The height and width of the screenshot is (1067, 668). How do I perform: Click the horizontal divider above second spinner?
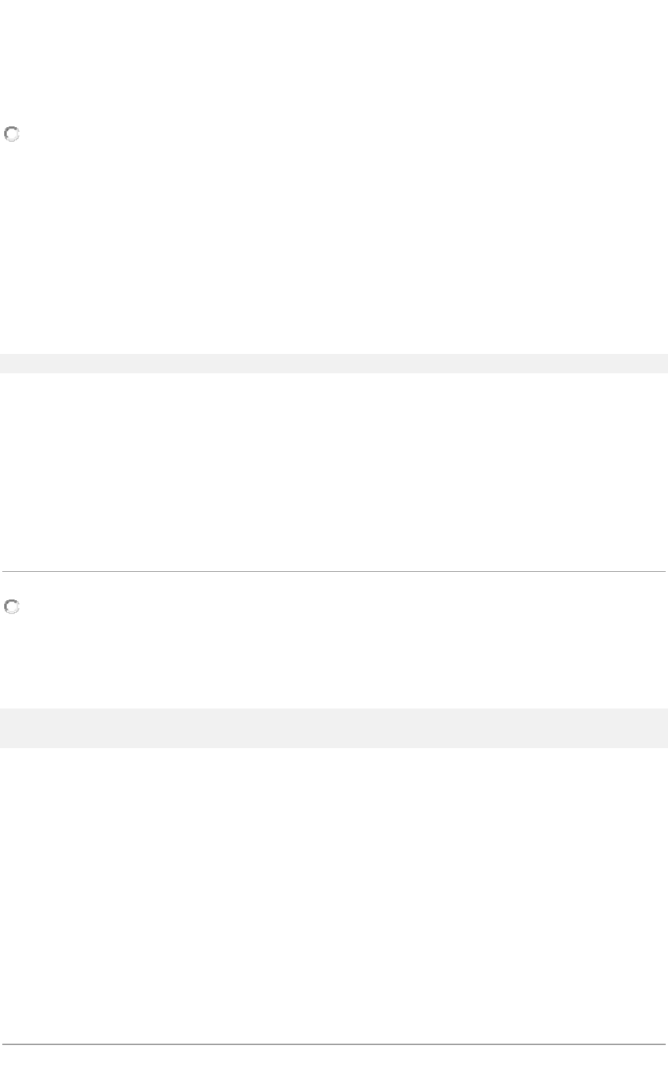tap(334, 572)
